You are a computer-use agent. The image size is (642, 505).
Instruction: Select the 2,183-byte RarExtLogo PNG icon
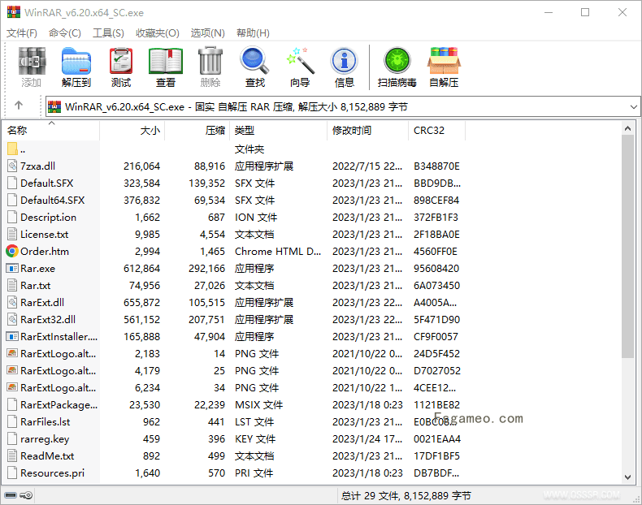(12, 353)
